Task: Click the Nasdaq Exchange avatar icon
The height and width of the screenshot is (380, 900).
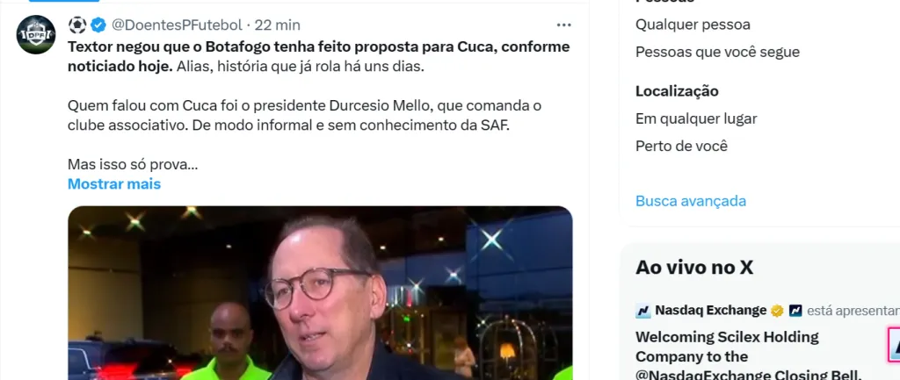Action: tap(642, 311)
